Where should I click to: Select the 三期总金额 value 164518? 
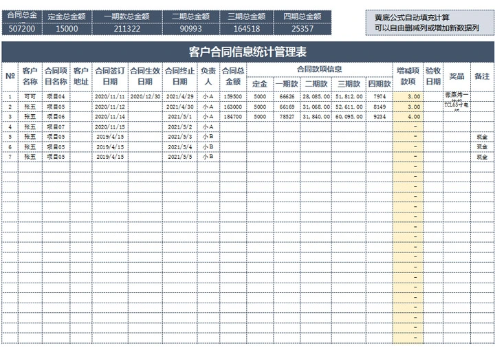[246, 29]
